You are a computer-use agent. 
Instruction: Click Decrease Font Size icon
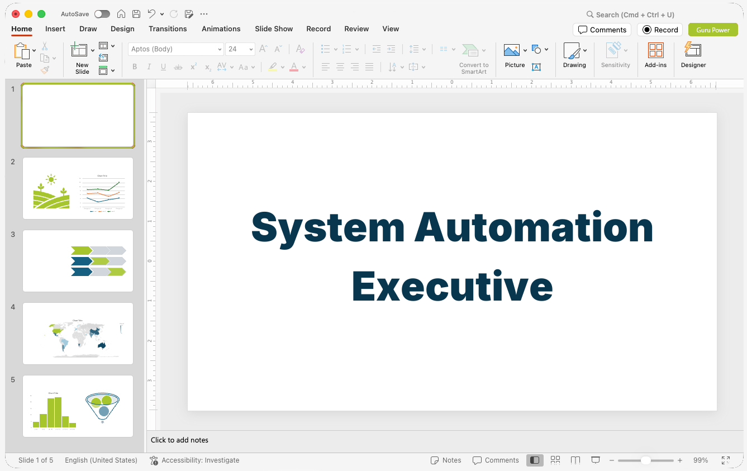click(x=278, y=49)
